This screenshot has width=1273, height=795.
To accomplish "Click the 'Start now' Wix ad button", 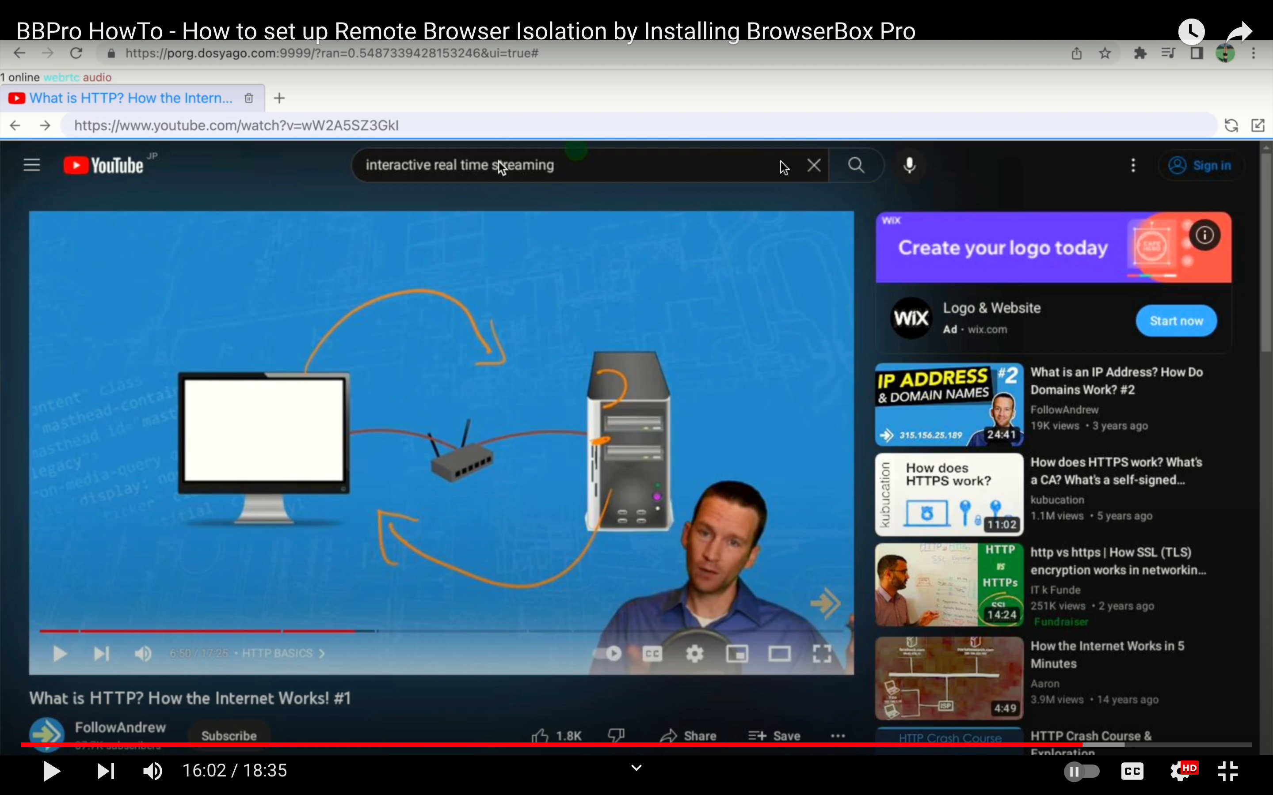I will [x=1176, y=321].
